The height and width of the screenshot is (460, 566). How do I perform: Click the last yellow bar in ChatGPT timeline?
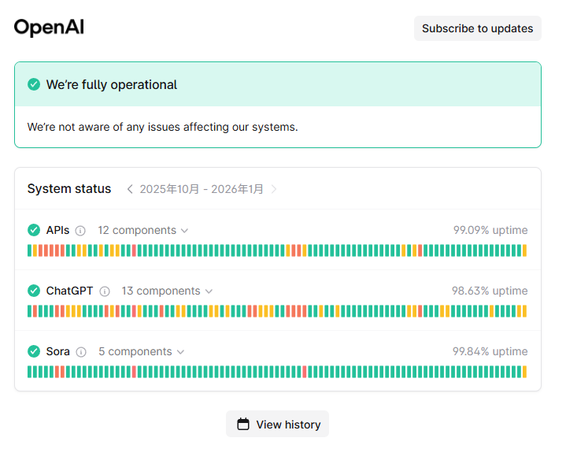(524, 311)
